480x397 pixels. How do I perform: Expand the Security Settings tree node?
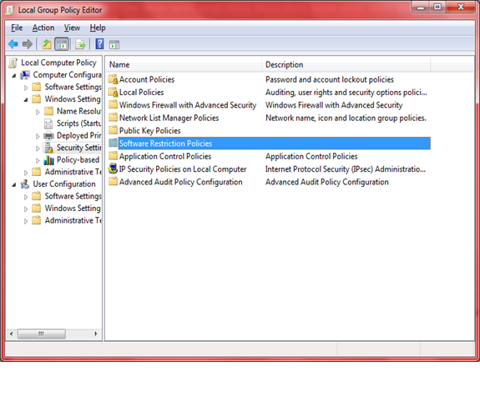38,148
